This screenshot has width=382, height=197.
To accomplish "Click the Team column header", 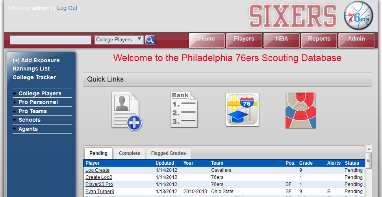I will click(x=217, y=163).
